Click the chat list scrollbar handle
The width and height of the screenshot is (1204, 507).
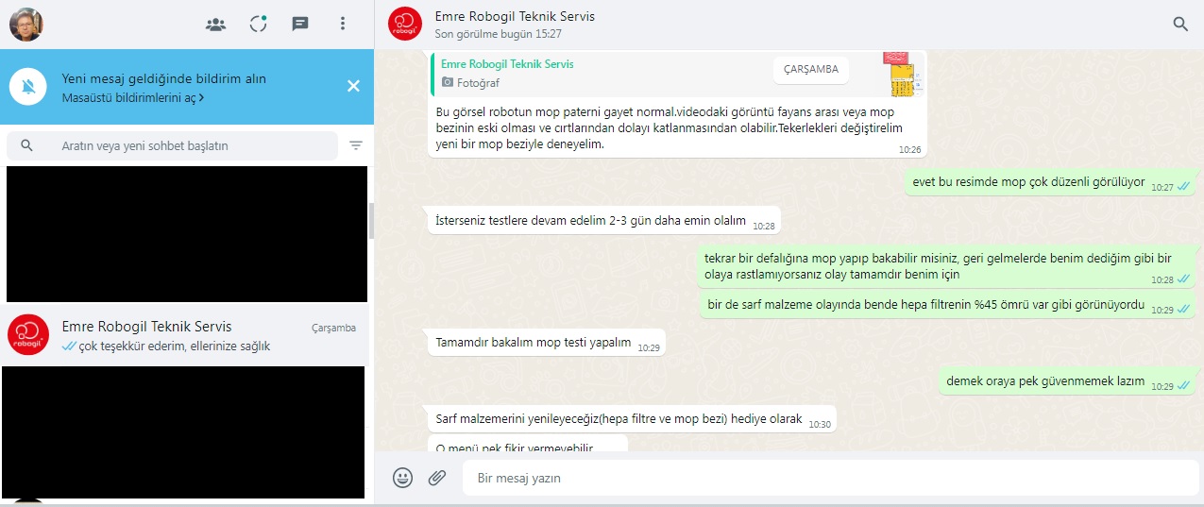point(371,220)
